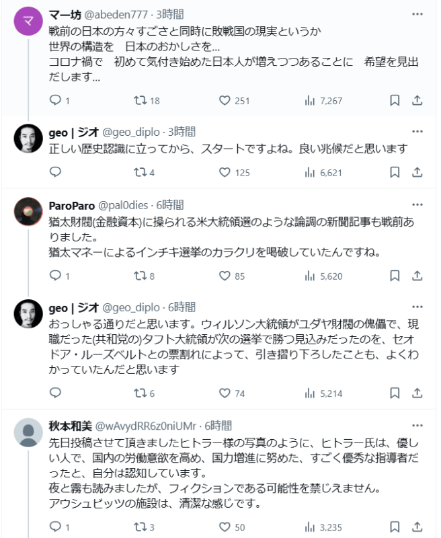Screen dimensions: 441x538
Task: Like geo's post showing 125 likes
Action: (x=225, y=172)
